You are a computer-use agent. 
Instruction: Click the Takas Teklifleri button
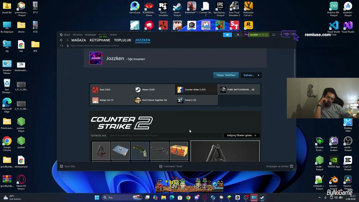tap(226, 75)
